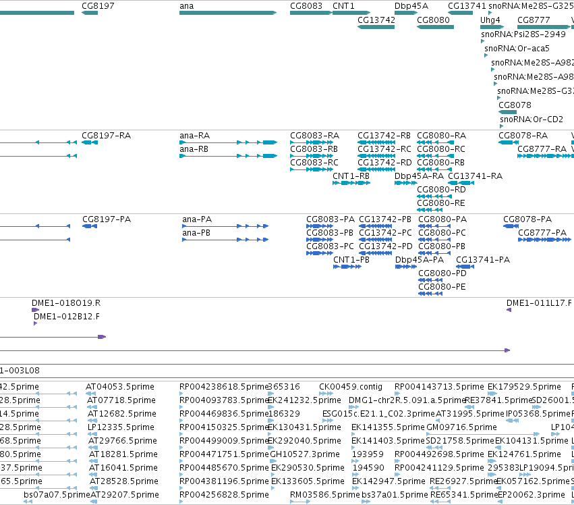
Task: Select the CG8080-RA transcript label
Action: 442,136
